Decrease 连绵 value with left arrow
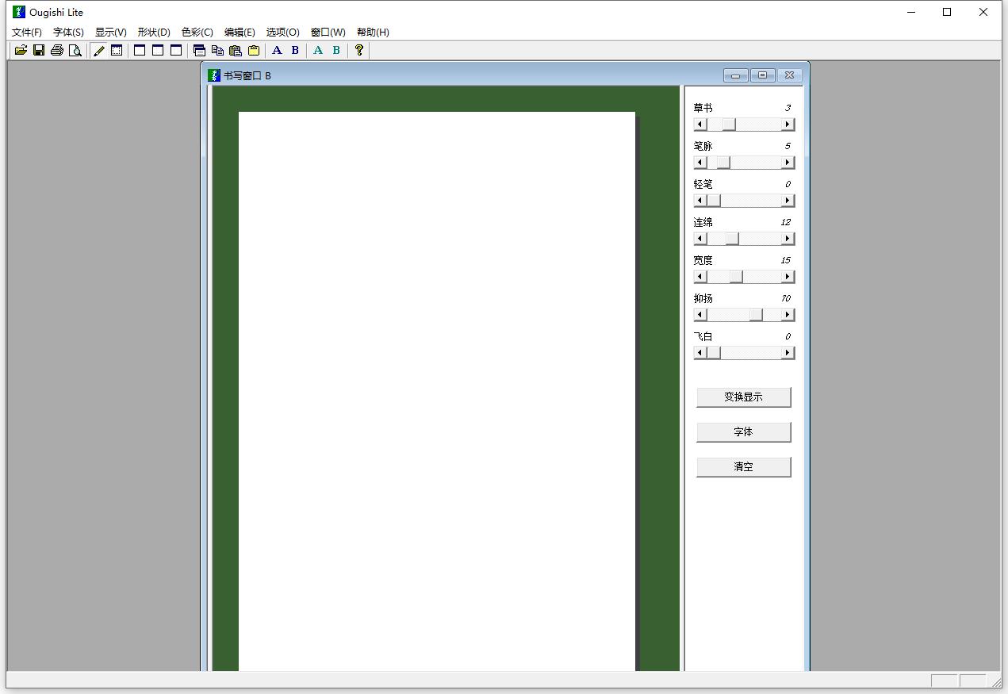This screenshot has width=1008, height=694. tap(700, 239)
